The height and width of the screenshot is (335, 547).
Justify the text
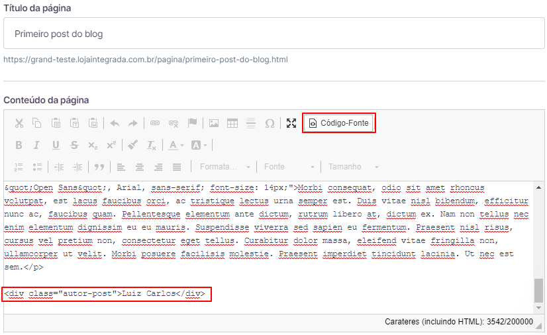tap(177, 167)
